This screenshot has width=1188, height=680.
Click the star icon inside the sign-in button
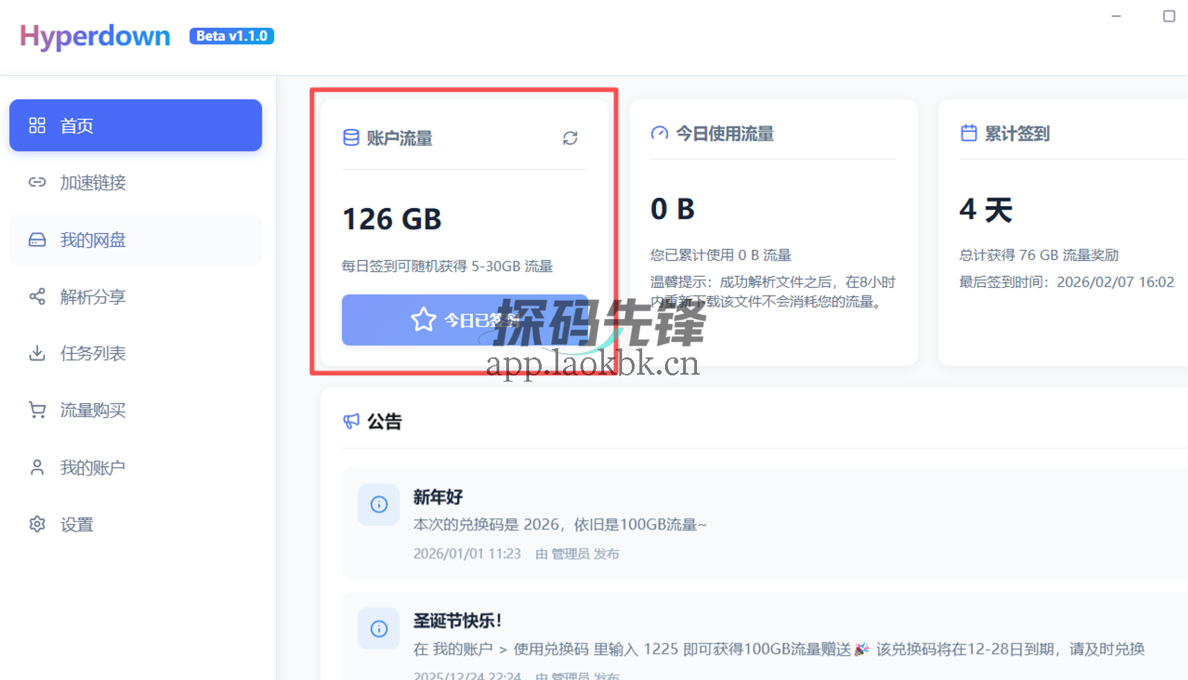pyautogui.click(x=422, y=320)
